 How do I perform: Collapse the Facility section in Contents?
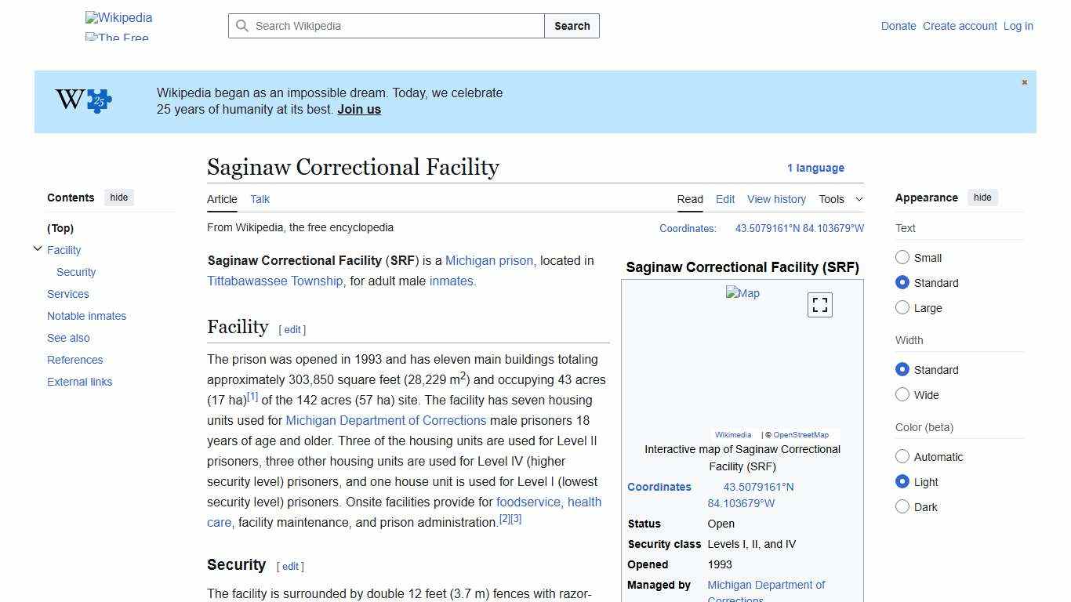click(38, 248)
